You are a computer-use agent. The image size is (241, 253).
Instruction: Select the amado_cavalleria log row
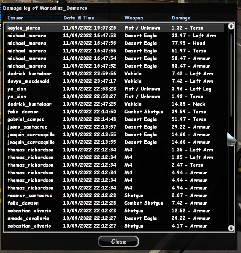115,218
